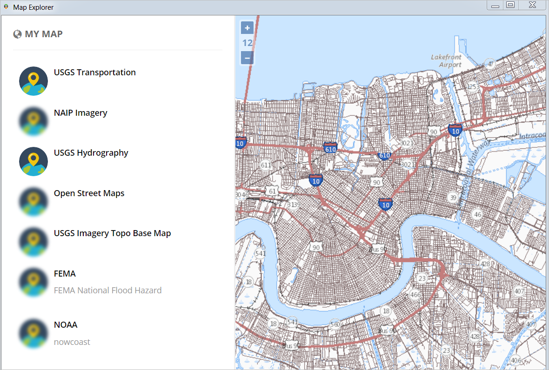Zoom in with the plus button
Screen dimensions: 549x370
pos(247,28)
